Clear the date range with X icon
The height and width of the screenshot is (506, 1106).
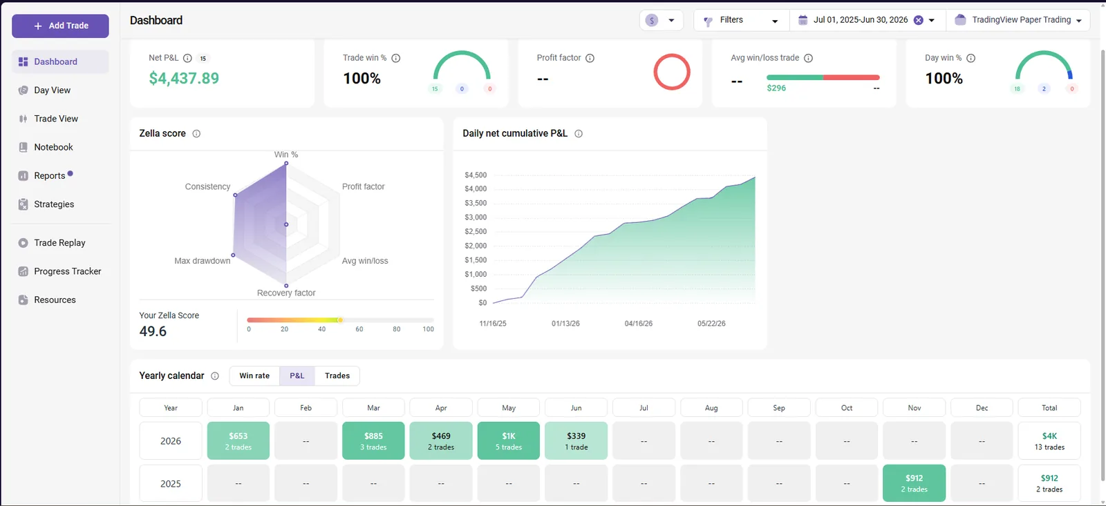(919, 20)
